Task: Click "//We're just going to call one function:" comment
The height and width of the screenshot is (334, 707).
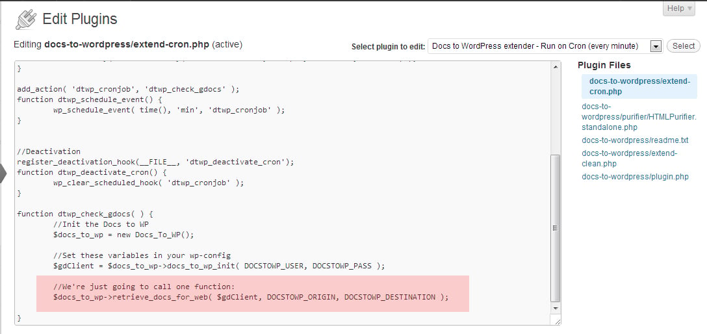Action: pyautogui.click(x=144, y=287)
